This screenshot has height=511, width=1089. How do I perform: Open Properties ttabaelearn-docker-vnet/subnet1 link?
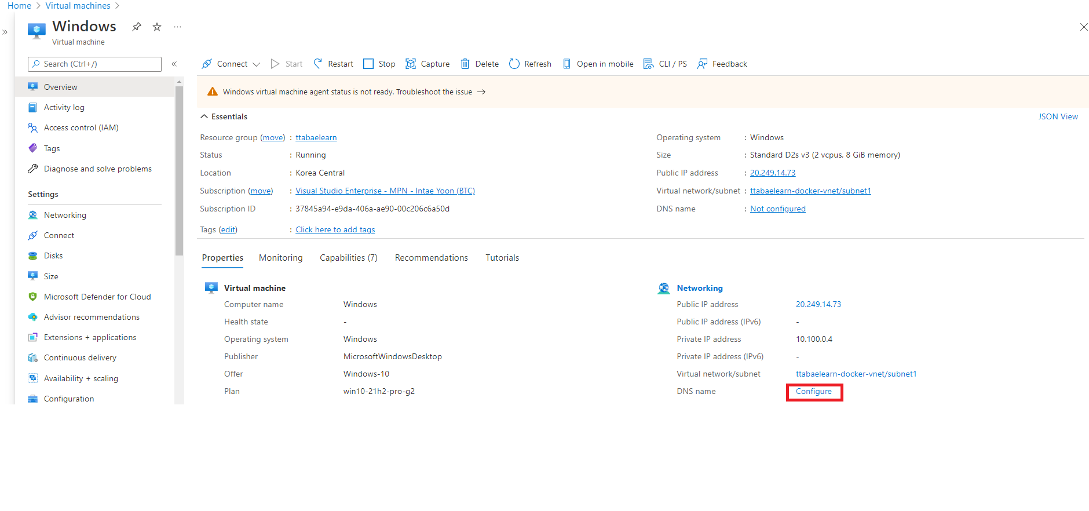pyautogui.click(x=856, y=374)
